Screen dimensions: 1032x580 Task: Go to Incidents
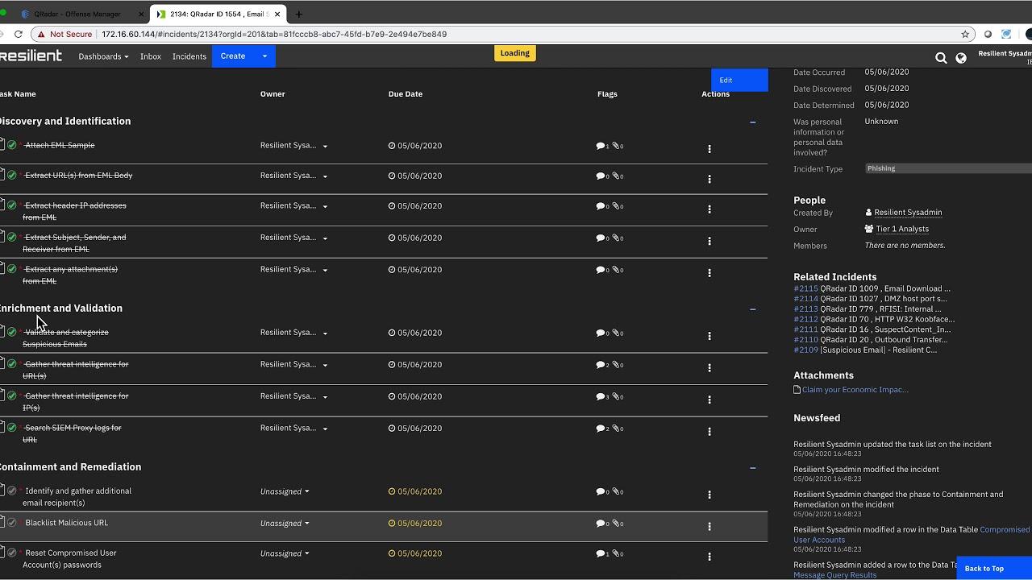click(x=189, y=56)
